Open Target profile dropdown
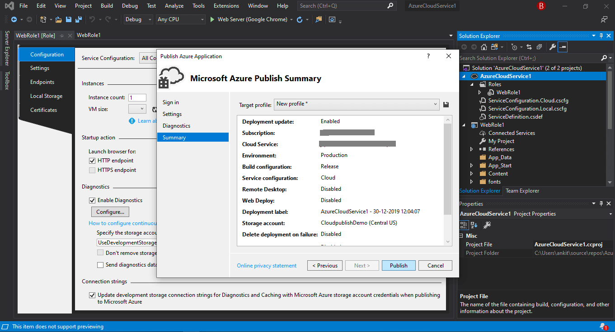Screen dimensions: 615x332 357,104
